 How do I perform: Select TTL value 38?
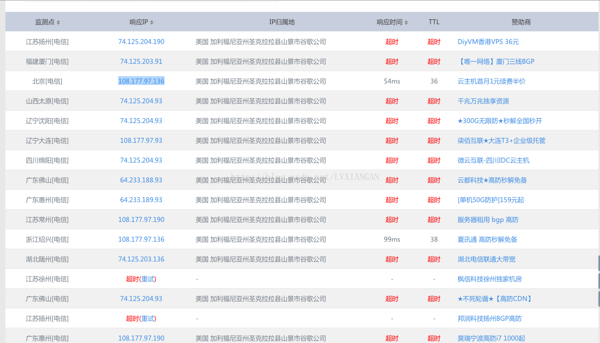[434, 239]
